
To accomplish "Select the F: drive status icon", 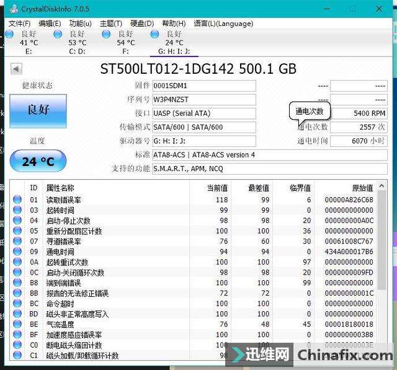I will tap(106, 34).
